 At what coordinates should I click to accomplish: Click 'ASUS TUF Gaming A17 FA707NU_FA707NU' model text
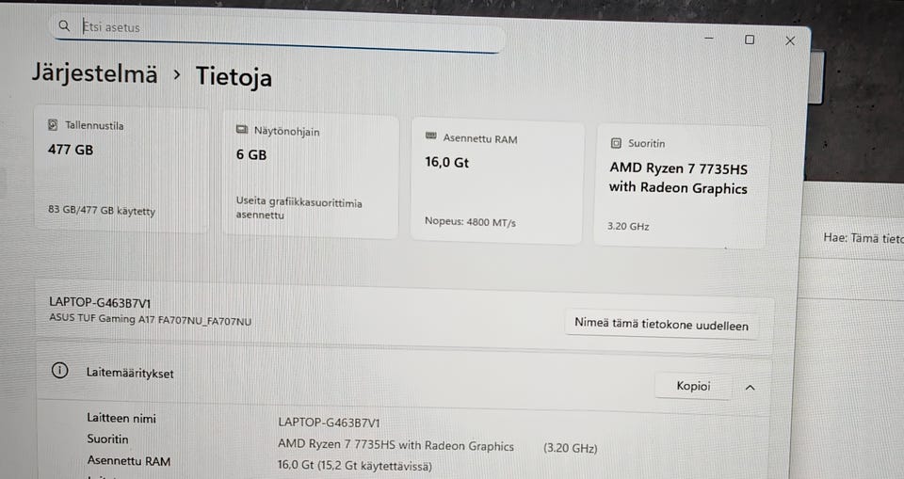(x=150, y=319)
